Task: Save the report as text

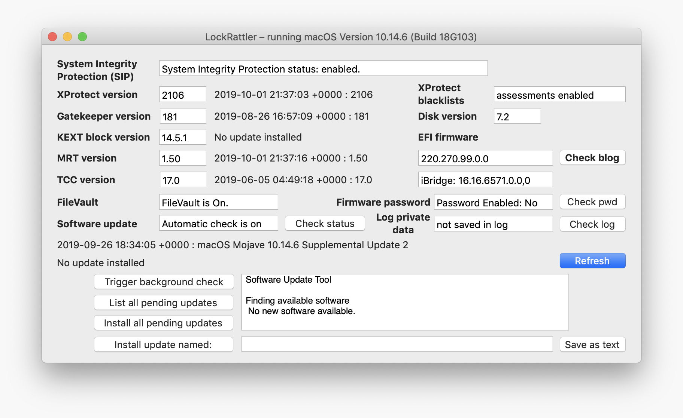Action: point(592,344)
